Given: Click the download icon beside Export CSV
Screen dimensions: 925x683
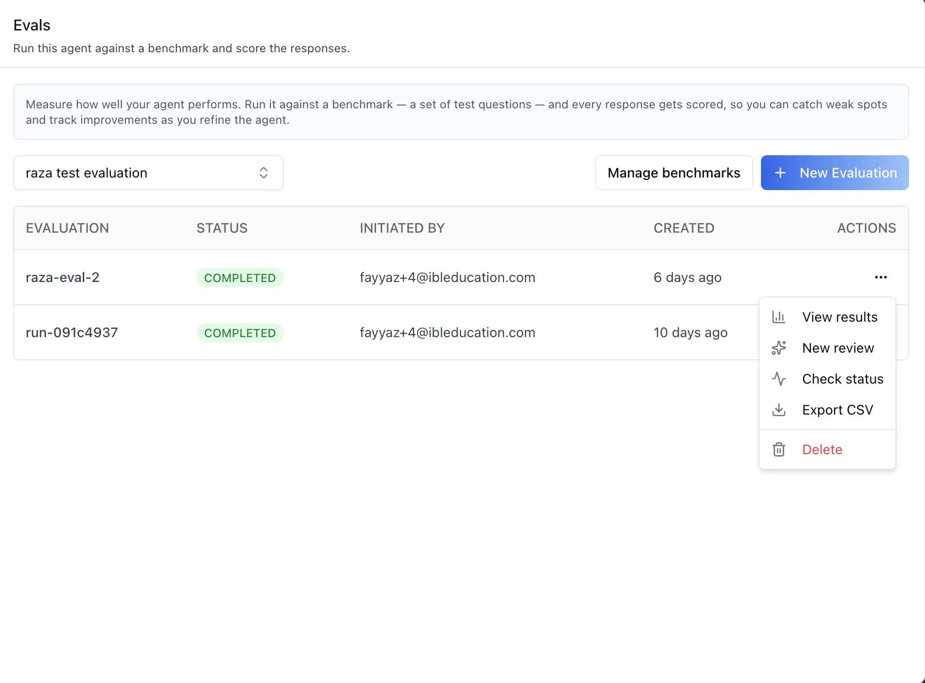Looking at the screenshot, I should [x=778, y=410].
